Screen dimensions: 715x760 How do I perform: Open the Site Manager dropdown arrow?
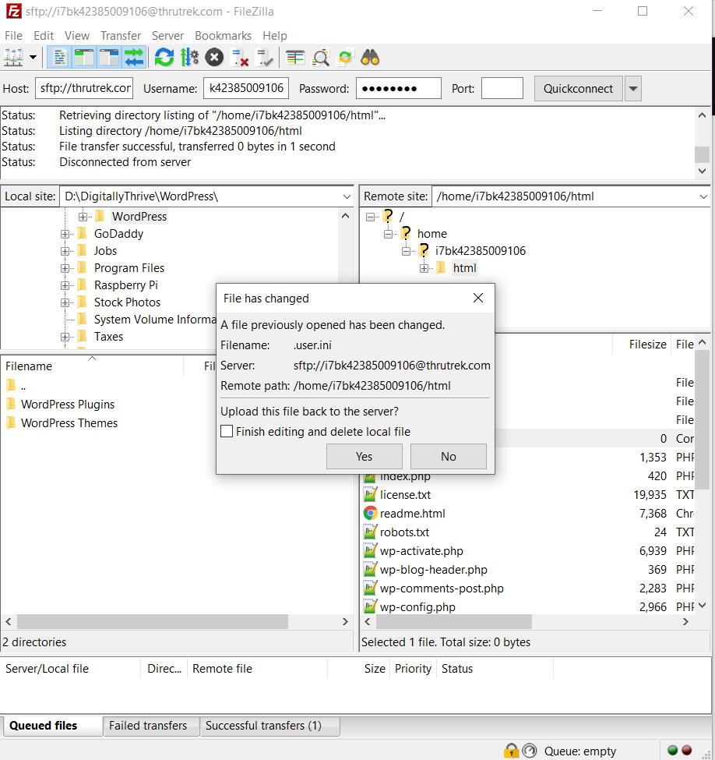(x=33, y=58)
